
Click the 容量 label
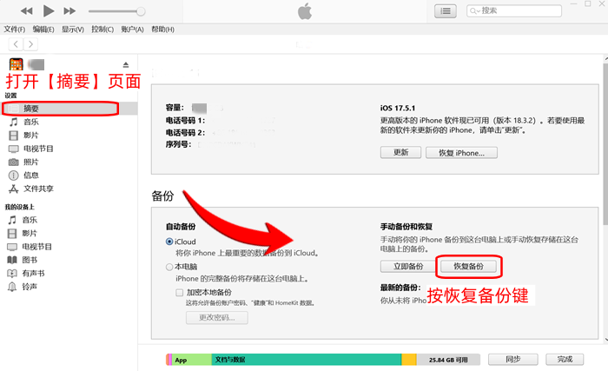(x=175, y=108)
